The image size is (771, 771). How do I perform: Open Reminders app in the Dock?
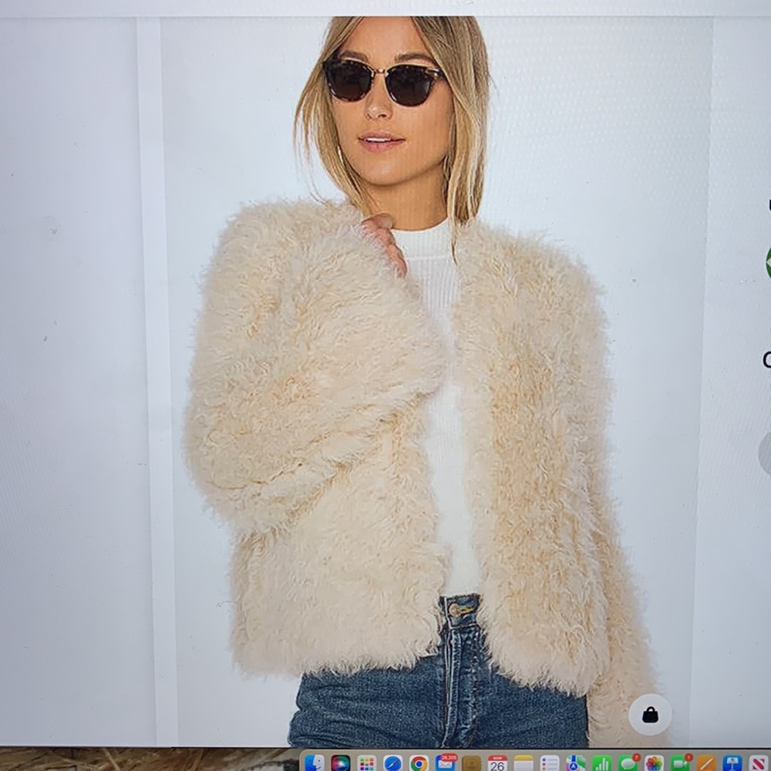(x=550, y=763)
